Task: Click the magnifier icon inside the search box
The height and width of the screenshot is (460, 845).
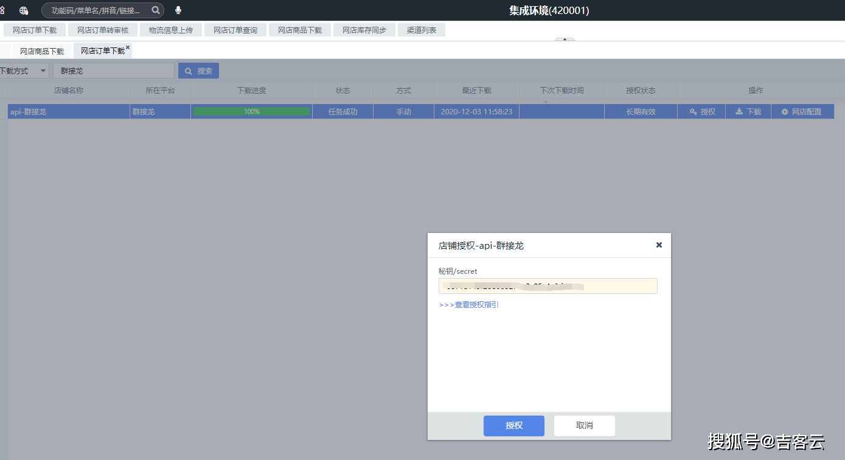Action: click(x=156, y=10)
